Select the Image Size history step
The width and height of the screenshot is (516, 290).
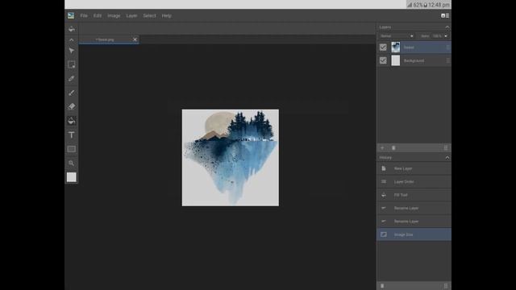tap(414, 234)
